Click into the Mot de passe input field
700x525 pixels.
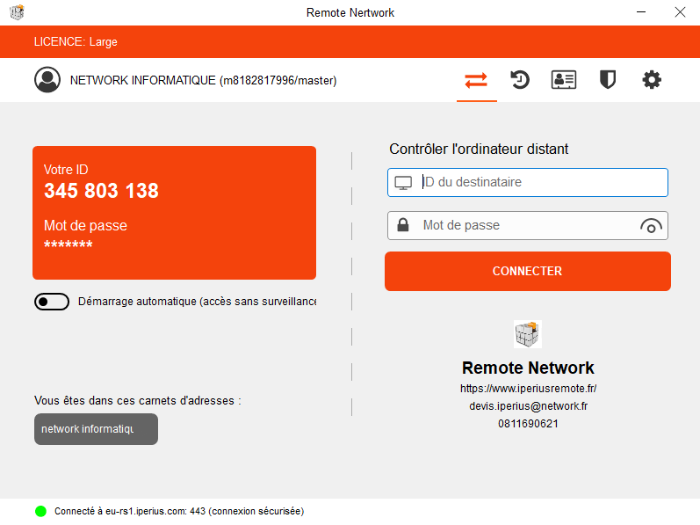[528, 226]
